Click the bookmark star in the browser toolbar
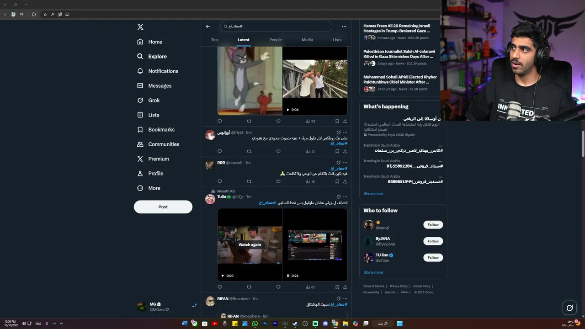 [45, 14]
